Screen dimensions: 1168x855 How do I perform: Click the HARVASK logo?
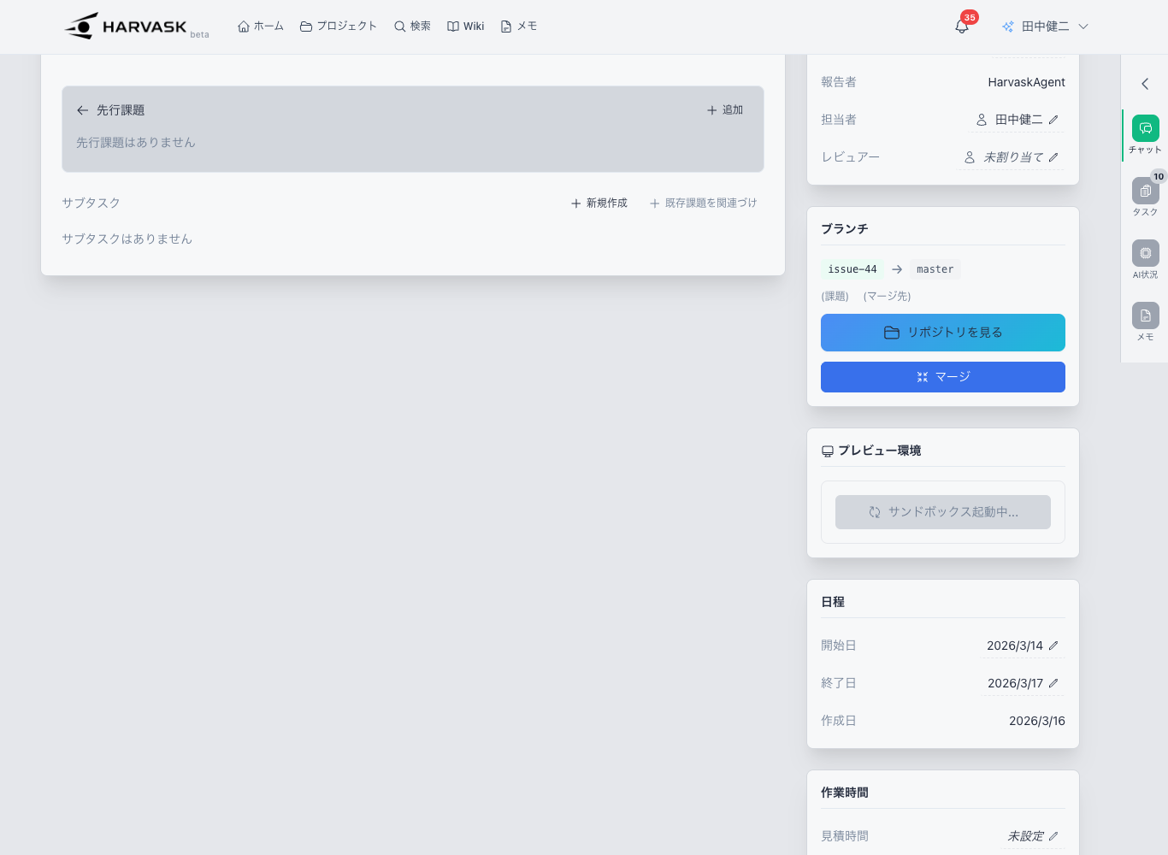click(127, 27)
